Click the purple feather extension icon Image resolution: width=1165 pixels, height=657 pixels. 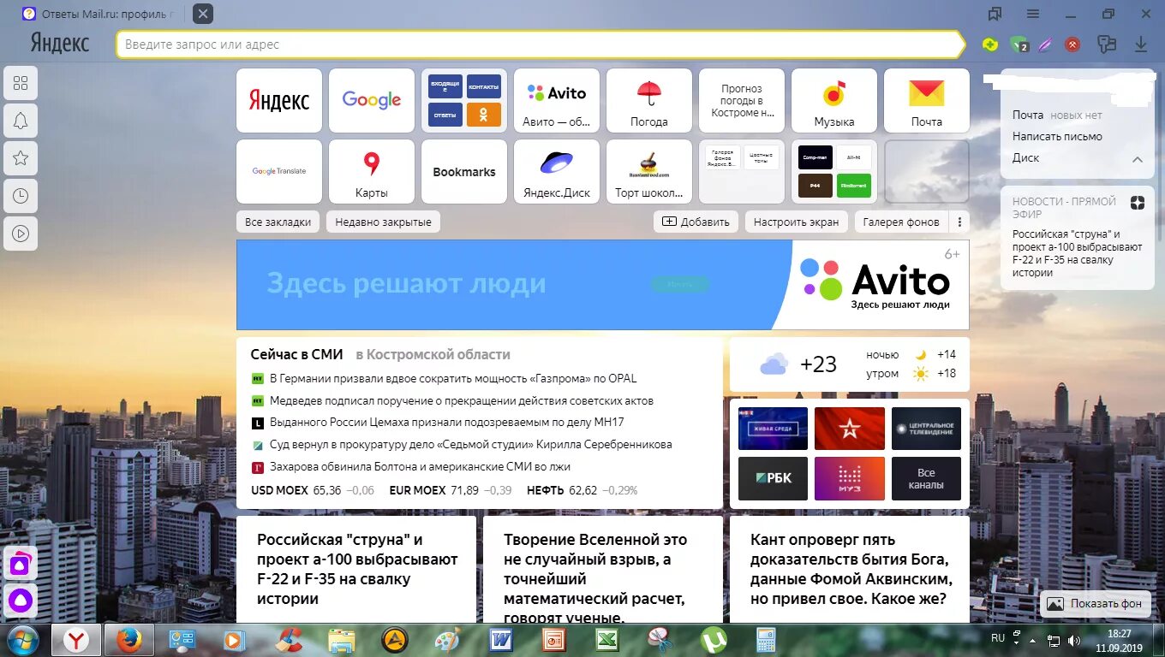click(x=1045, y=44)
